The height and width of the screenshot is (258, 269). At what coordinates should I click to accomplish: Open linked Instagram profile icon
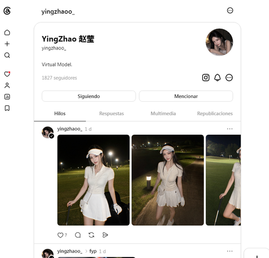coord(206,78)
